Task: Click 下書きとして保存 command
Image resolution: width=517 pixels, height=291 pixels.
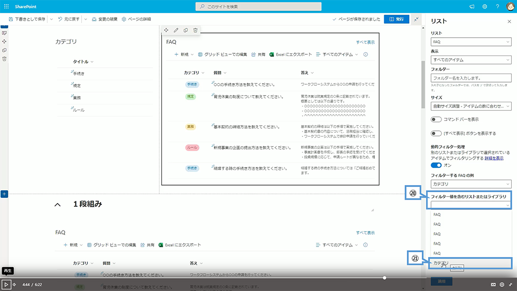Action: 27,19
